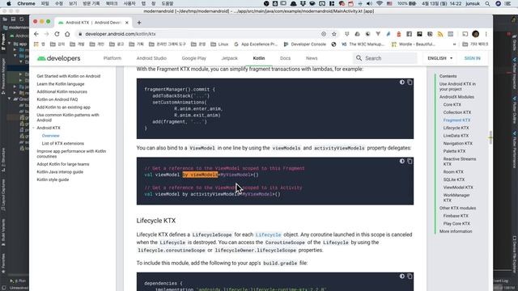This screenshot has width=518, height=291.
Task: Jump to Navigation KTX in contents
Action: coord(458,144)
